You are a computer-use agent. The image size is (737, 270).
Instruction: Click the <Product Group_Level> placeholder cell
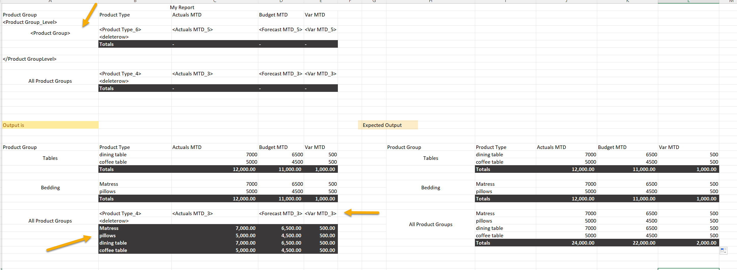[30, 22]
